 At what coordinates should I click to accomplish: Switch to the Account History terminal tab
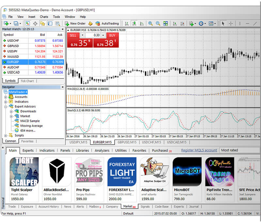click(x=49, y=207)
